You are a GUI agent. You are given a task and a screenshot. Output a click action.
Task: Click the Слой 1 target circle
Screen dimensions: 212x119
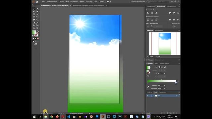coord(177,96)
